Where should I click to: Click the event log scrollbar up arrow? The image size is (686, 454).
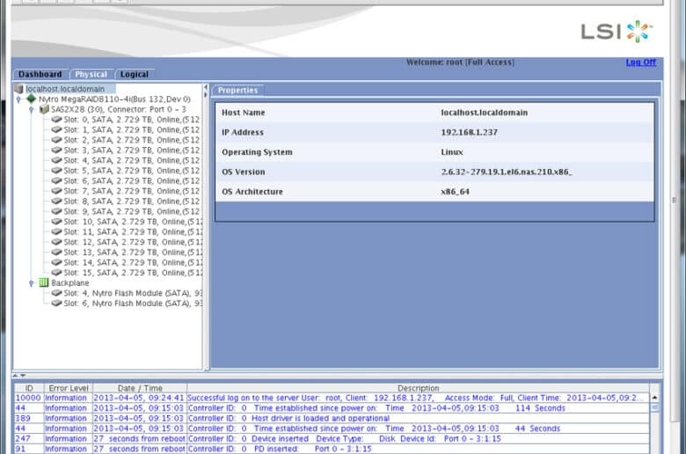(x=654, y=398)
